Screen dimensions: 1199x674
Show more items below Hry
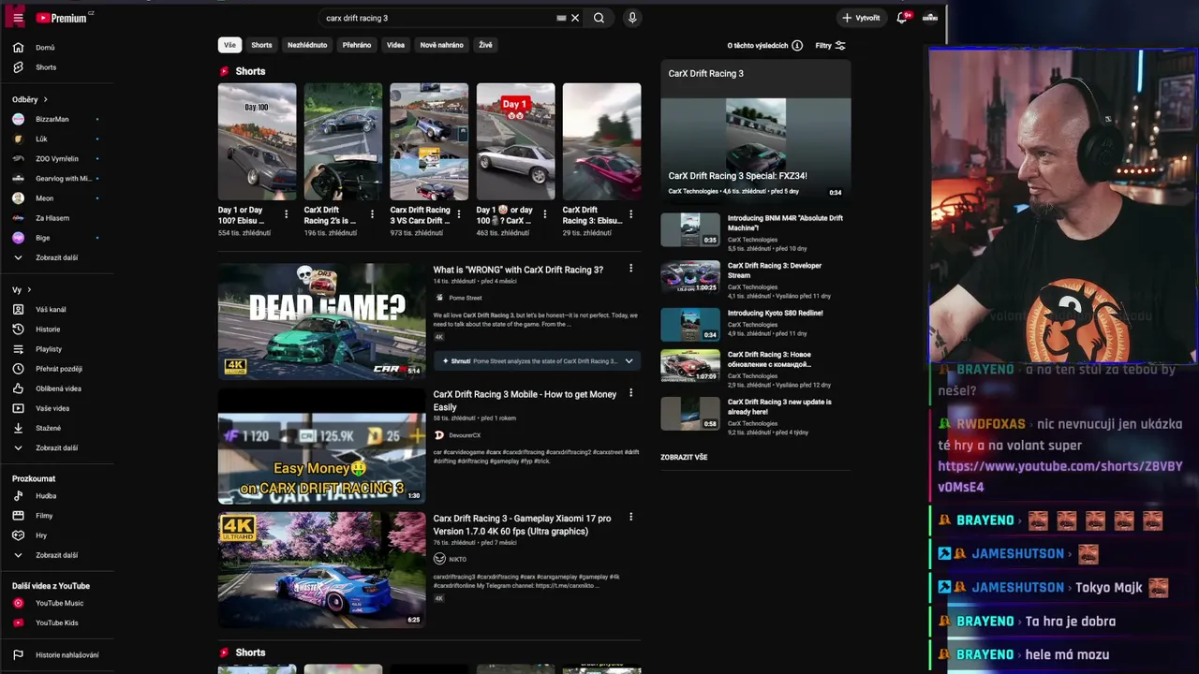pyautogui.click(x=57, y=555)
